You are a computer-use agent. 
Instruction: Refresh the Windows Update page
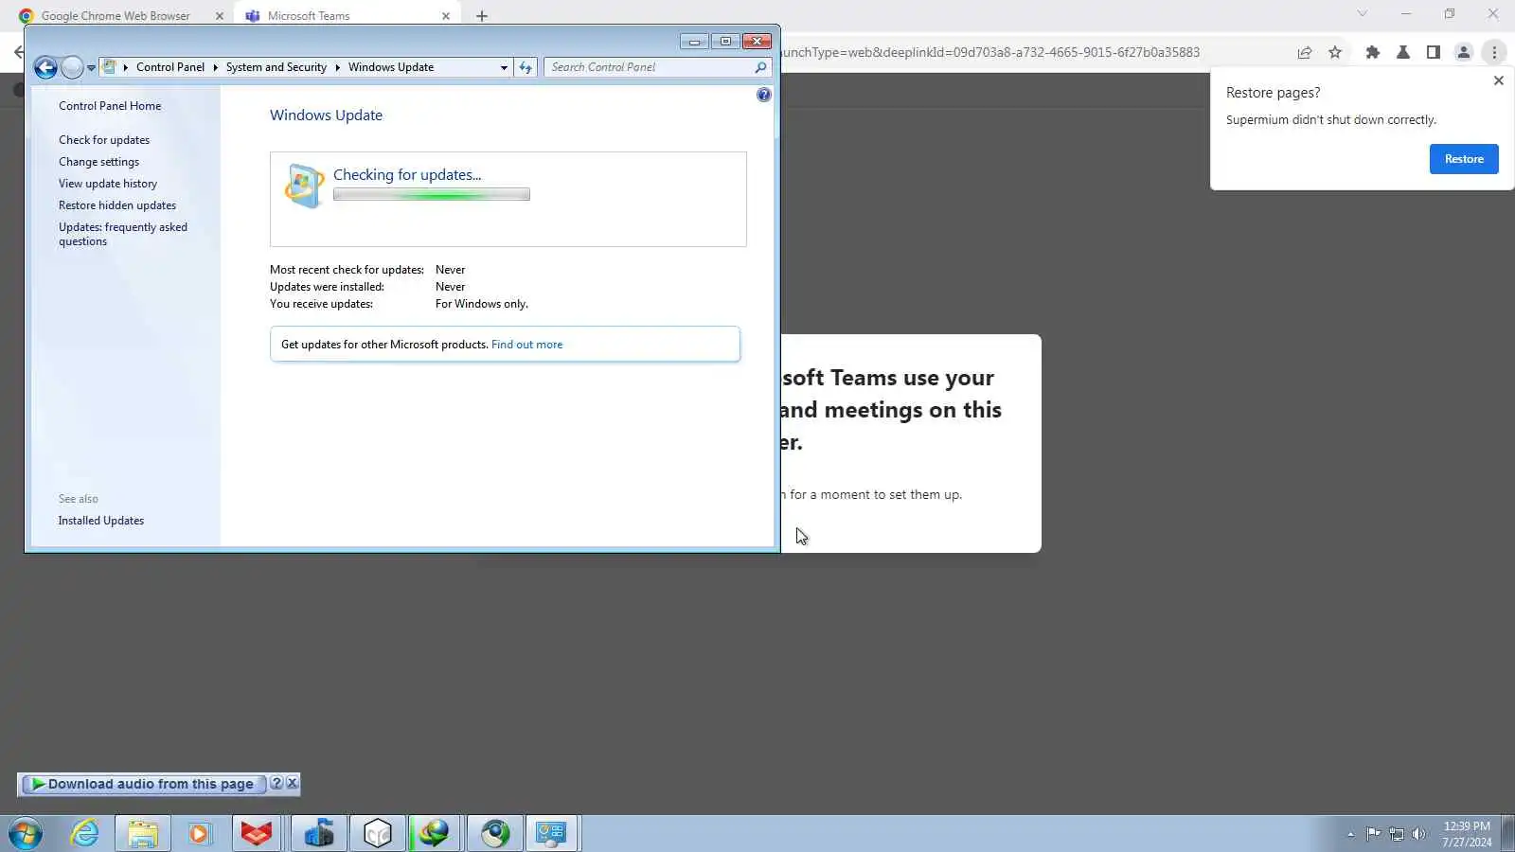pyautogui.click(x=526, y=67)
